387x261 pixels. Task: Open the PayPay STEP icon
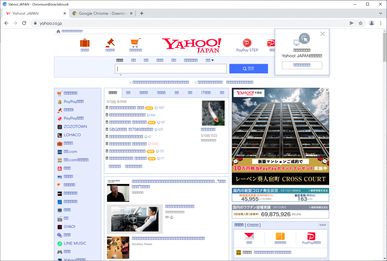point(247,43)
